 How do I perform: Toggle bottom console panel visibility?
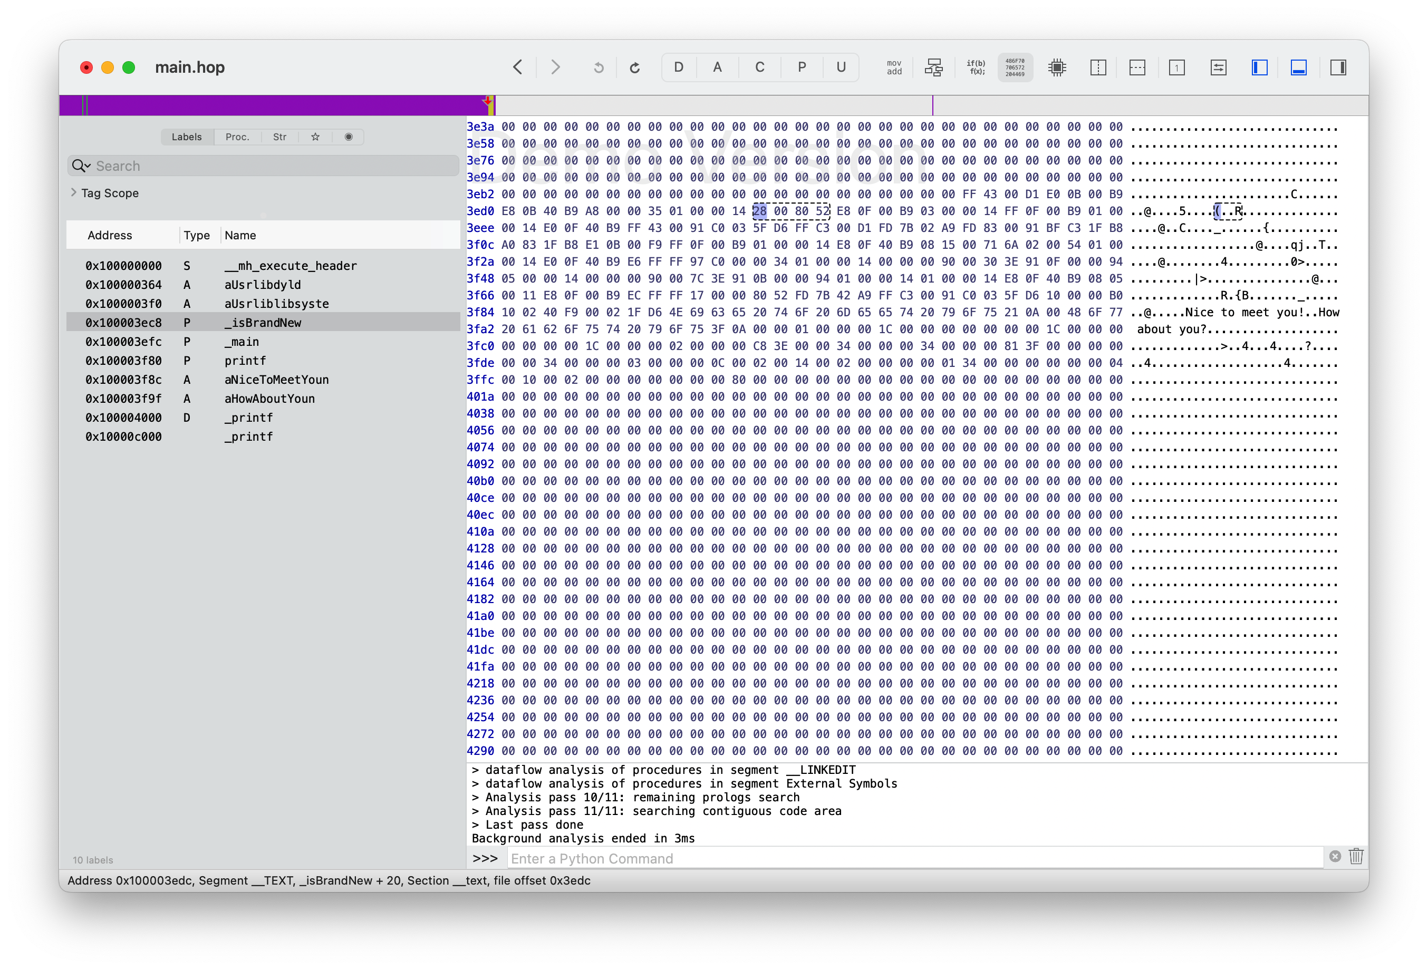1298,67
